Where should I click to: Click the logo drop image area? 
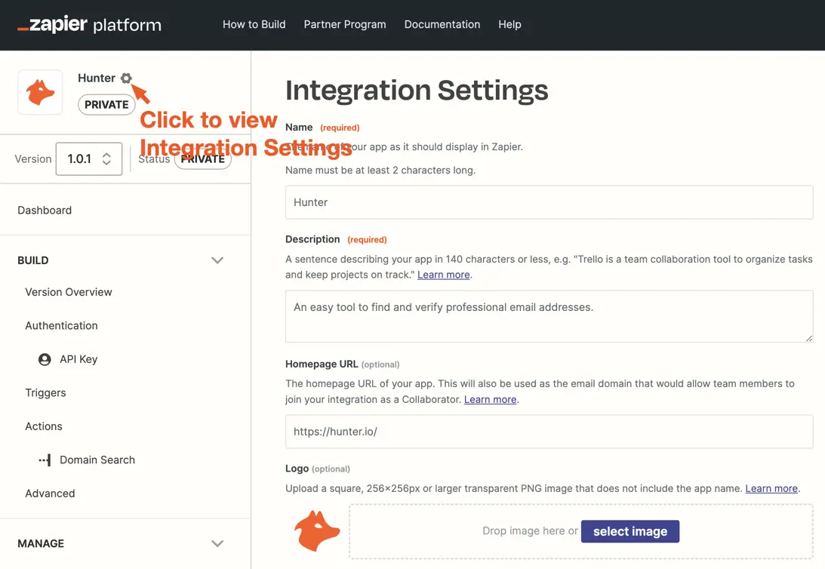(581, 531)
